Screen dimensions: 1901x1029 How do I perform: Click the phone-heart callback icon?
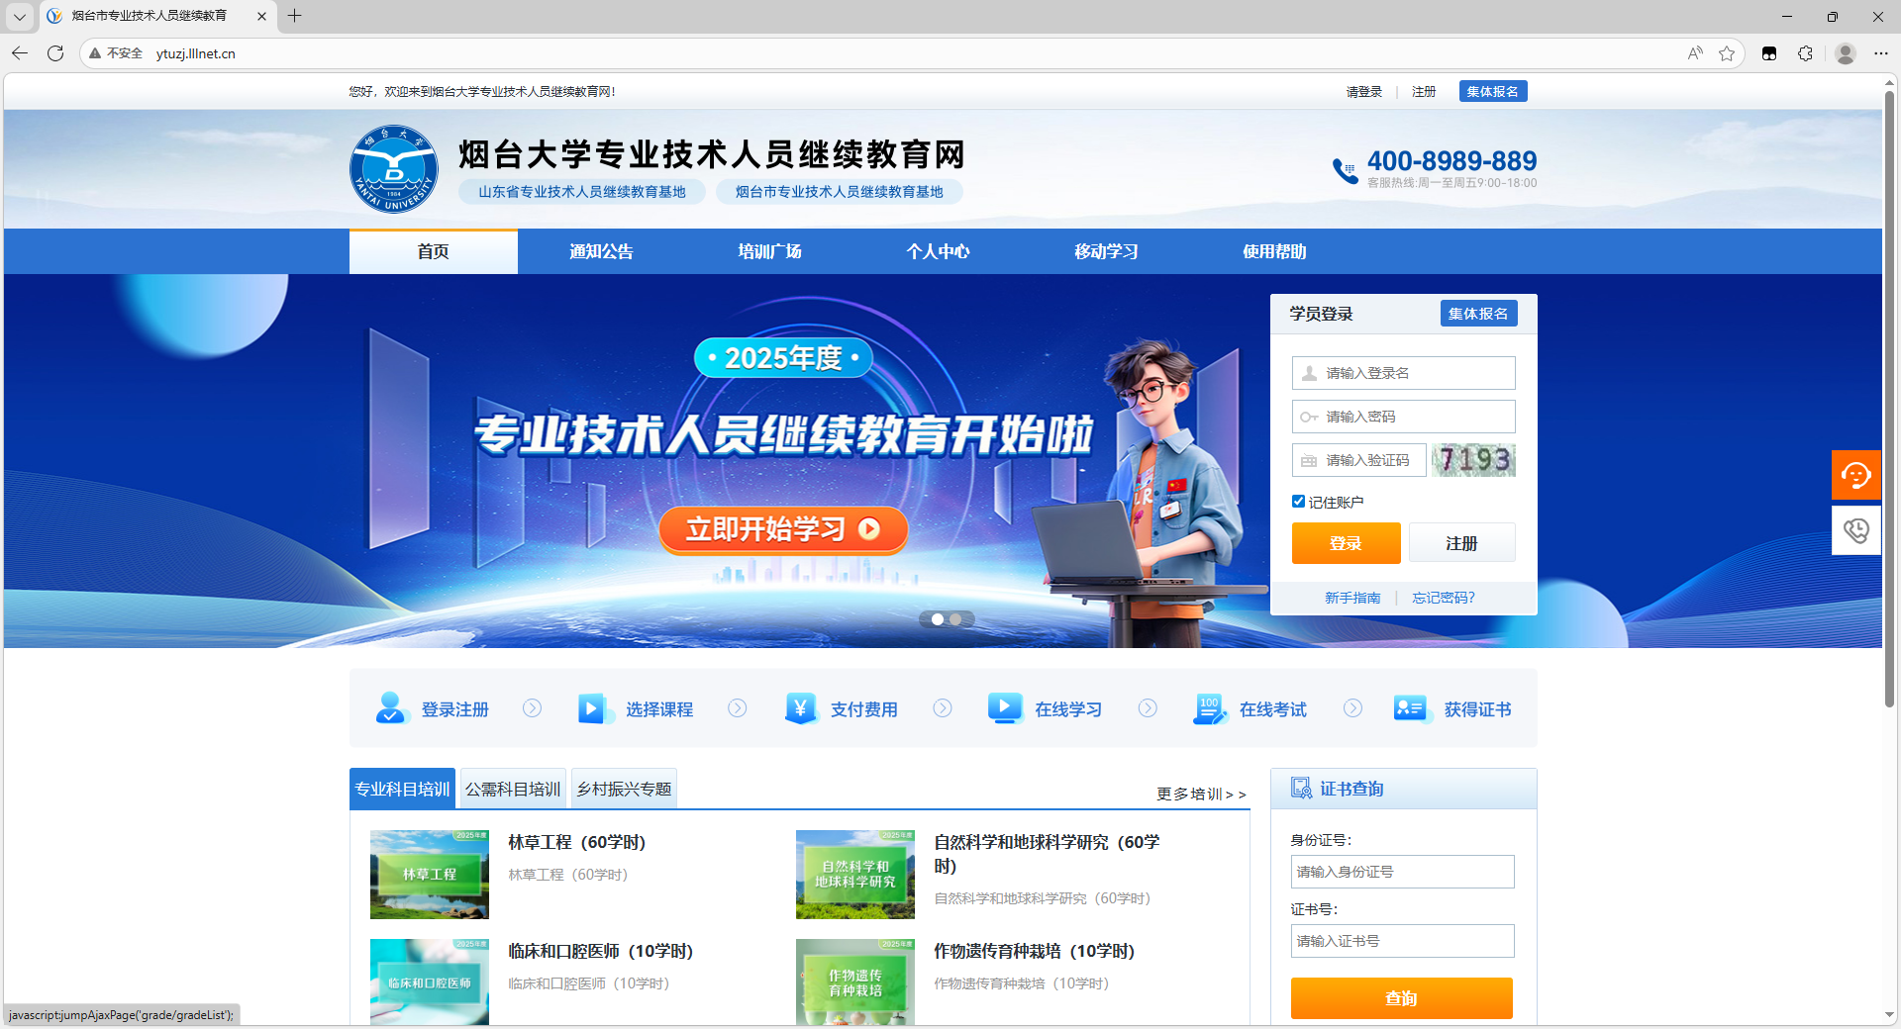[x=1855, y=530]
